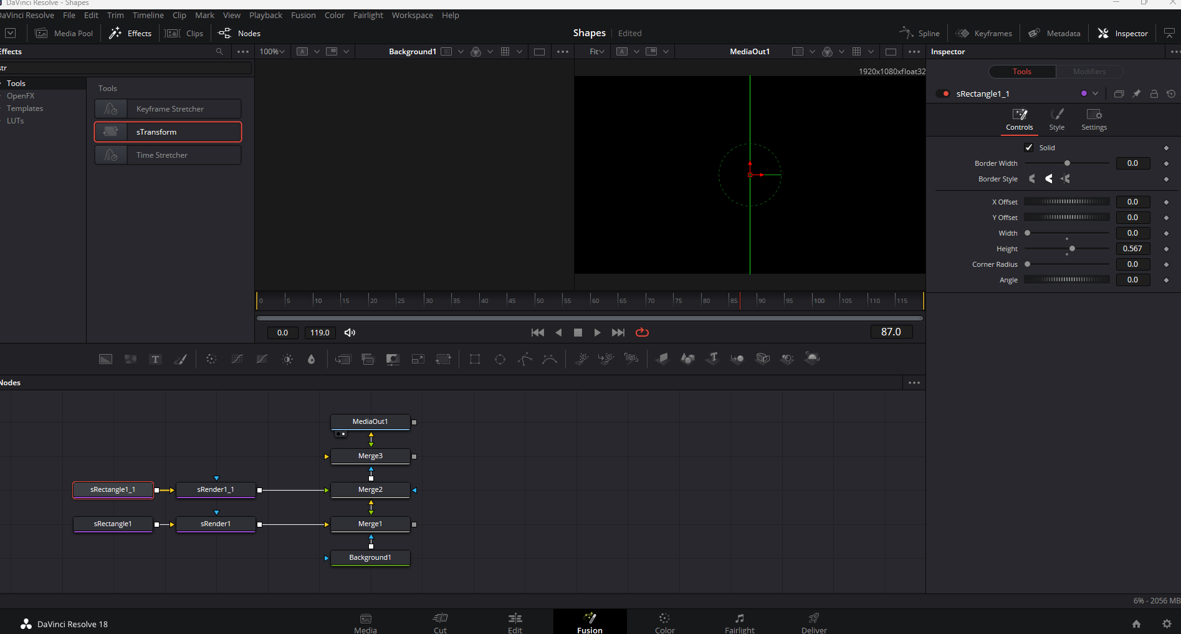
Task: Open the Workspace menu
Action: tap(412, 15)
